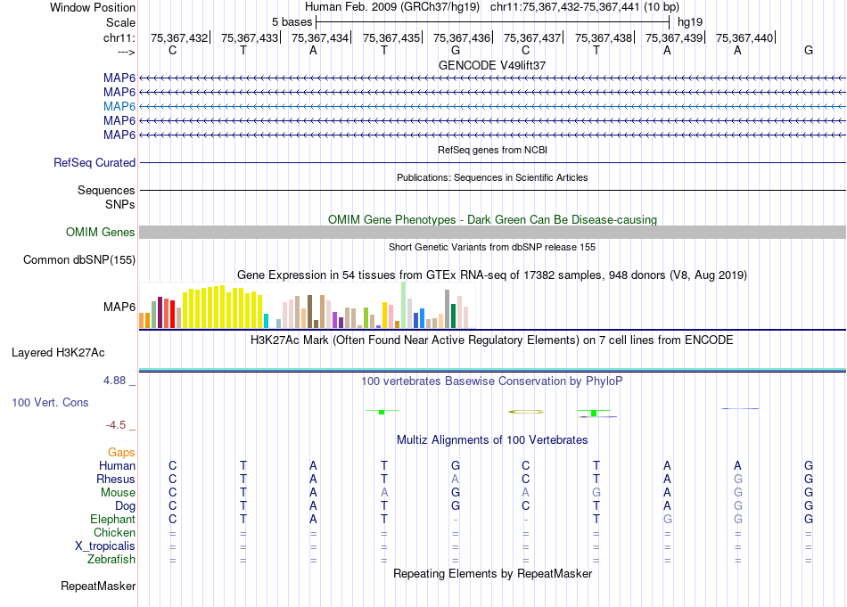Select the "5 bases" scale bar label
847x607 pixels.
click(292, 22)
